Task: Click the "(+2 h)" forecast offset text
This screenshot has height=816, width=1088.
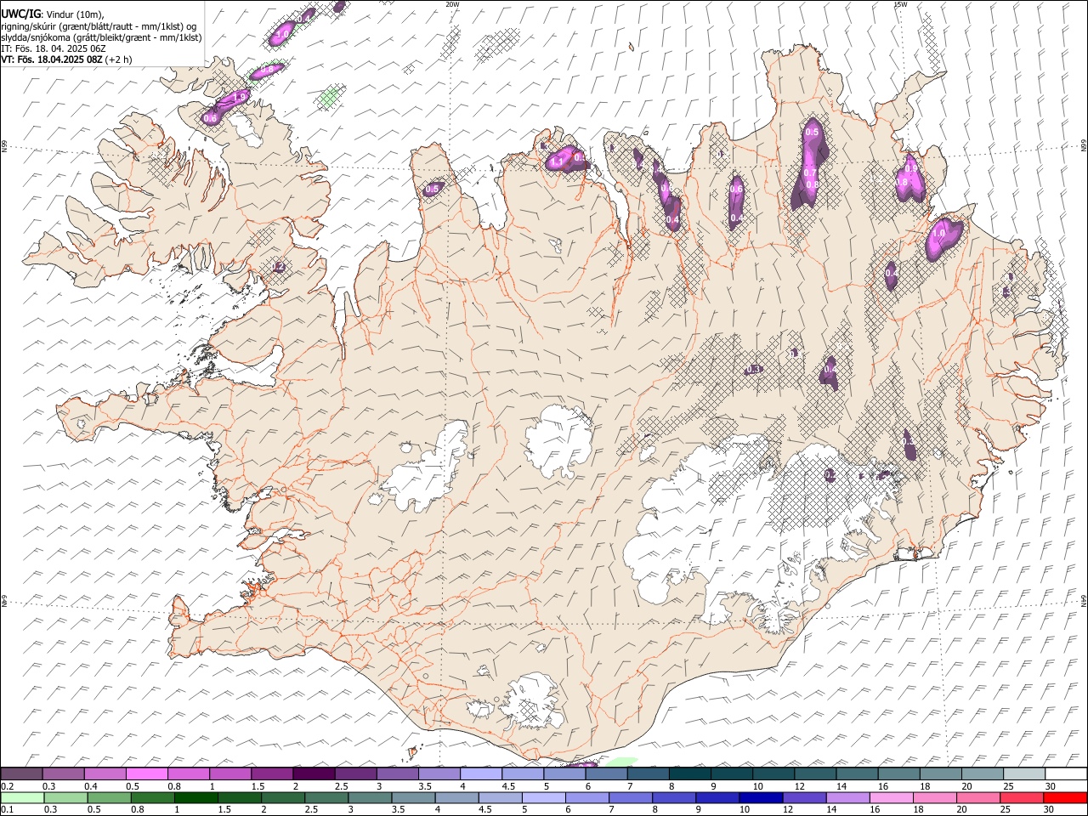Action: tap(119, 59)
